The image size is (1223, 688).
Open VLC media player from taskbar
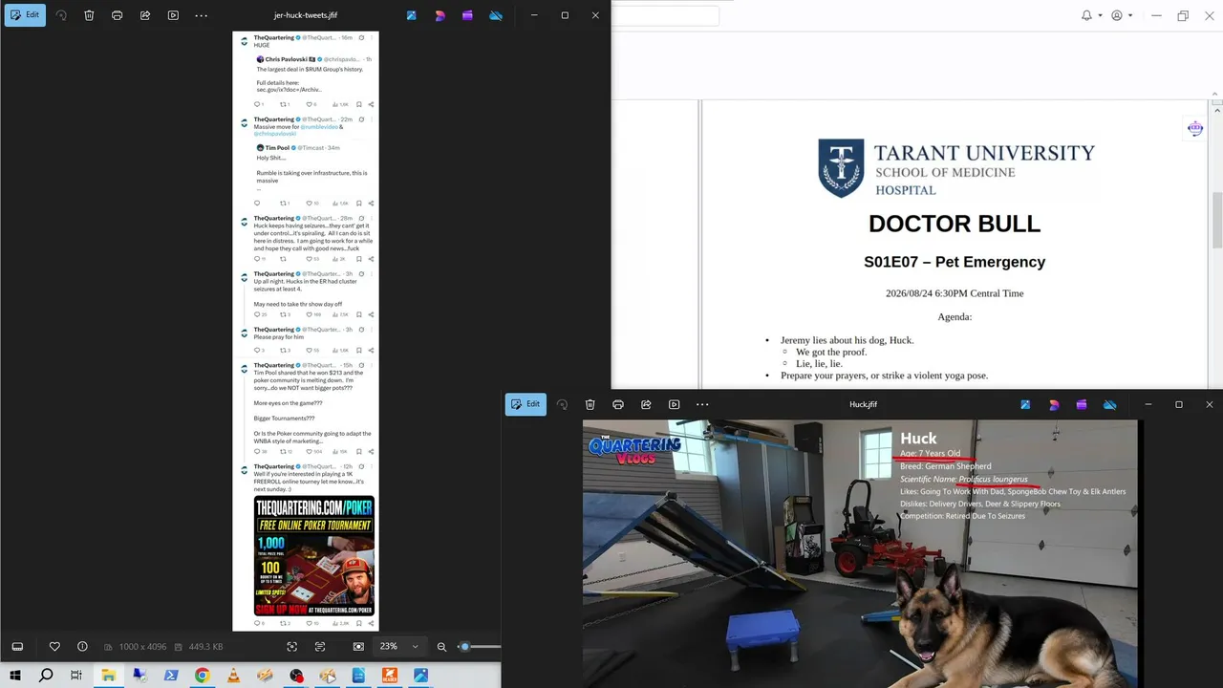pyautogui.click(x=234, y=676)
